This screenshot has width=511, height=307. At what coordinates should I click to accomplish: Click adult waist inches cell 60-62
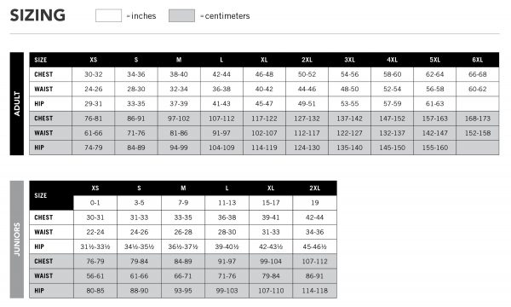point(478,89)
